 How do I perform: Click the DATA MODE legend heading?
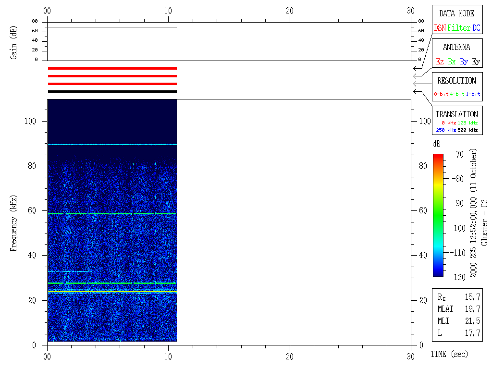click(x=456, y=13)
